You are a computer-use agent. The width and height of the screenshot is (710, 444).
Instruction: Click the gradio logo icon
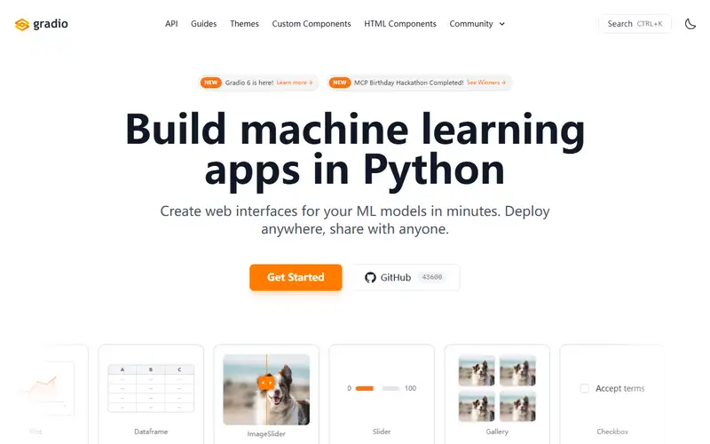[x=21, y=25]
